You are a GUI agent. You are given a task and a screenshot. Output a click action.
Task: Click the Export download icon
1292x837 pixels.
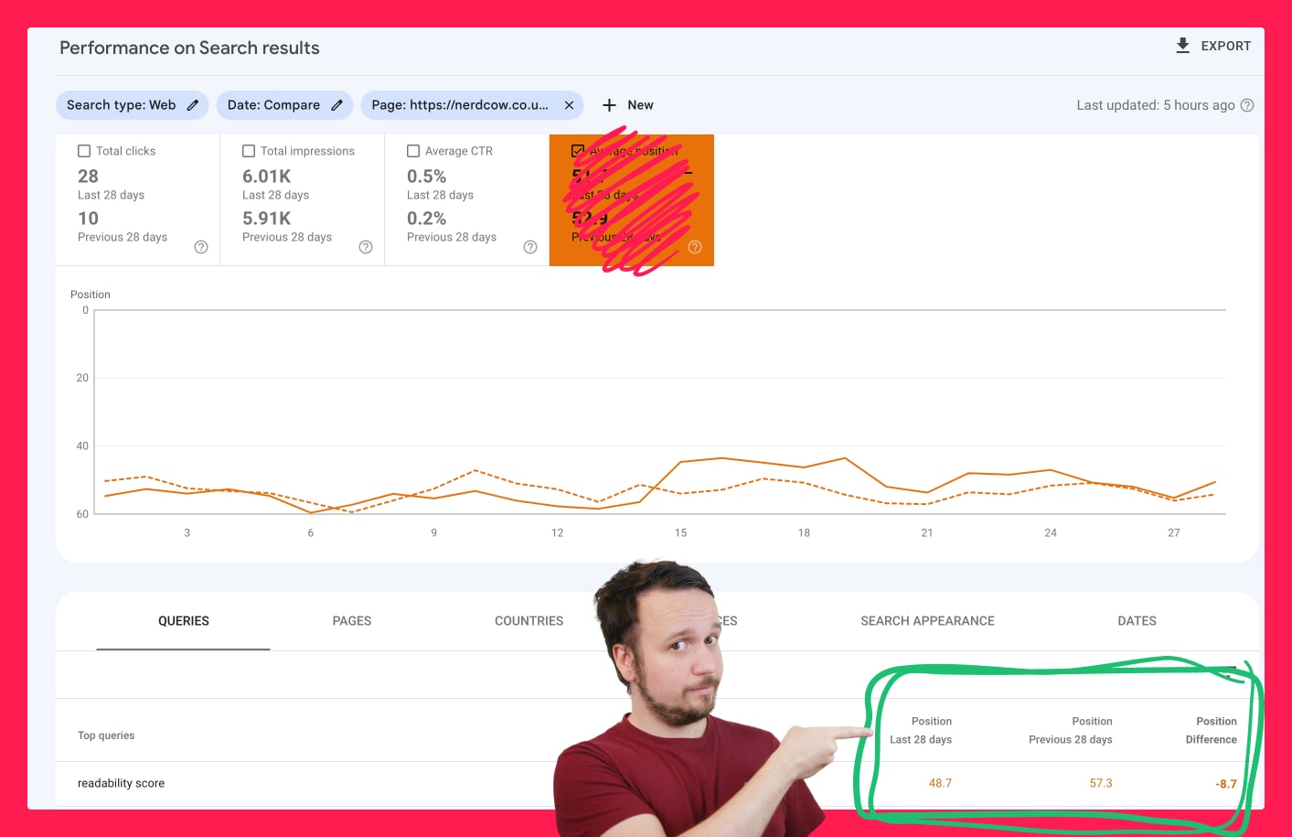[x=1182, y=46]
